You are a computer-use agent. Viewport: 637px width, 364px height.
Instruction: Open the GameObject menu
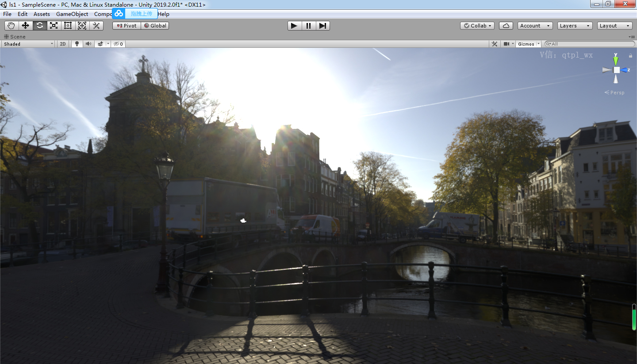72,14
